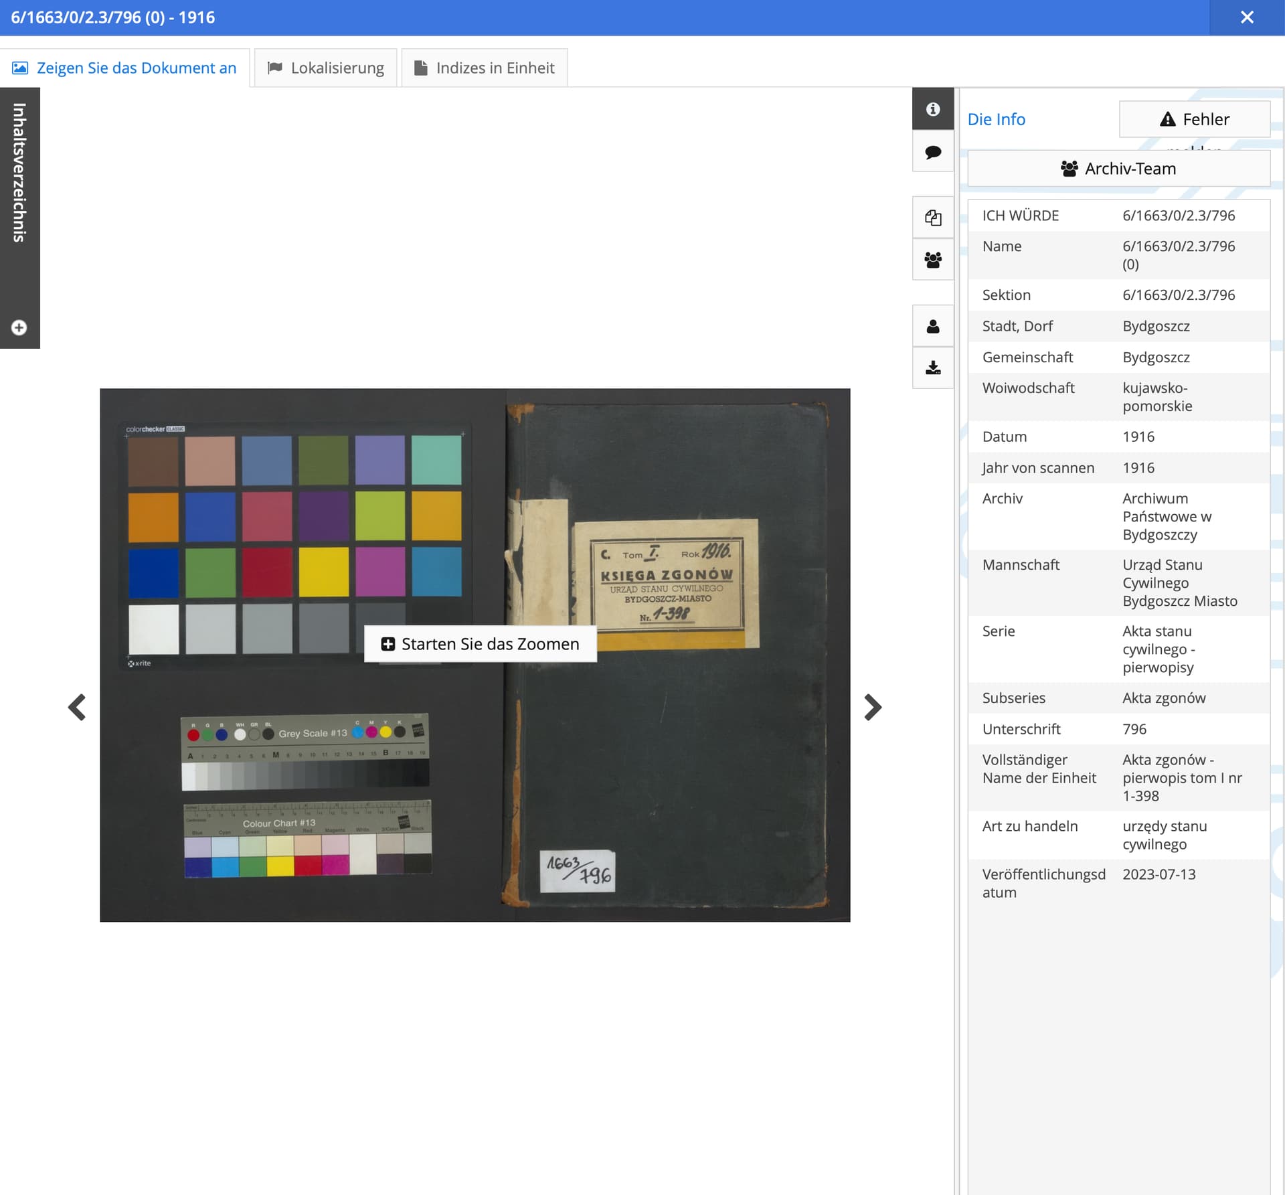Select Zeigen Sie das Dokument an tab
Screen dimensions: 1285x1195
[x=124, y=68]
